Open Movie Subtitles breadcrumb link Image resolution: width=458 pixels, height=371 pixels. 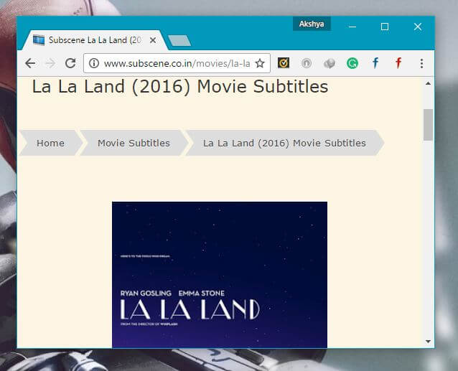(x=134, y=143)
